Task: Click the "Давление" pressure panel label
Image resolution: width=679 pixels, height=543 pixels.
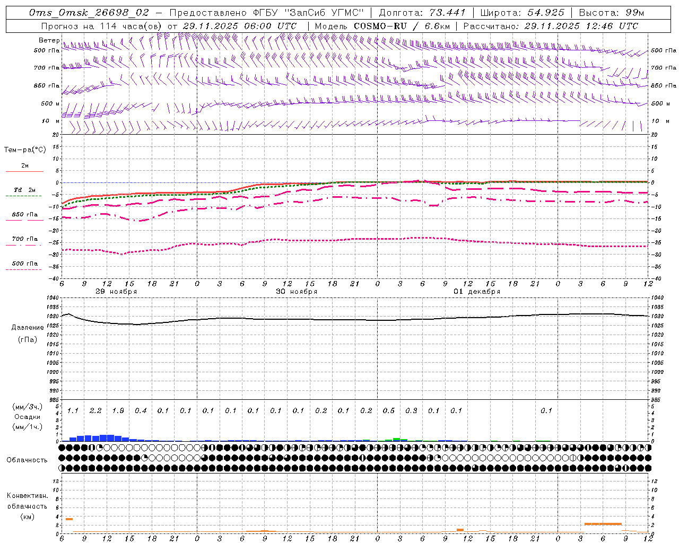Action: [28, 328]
